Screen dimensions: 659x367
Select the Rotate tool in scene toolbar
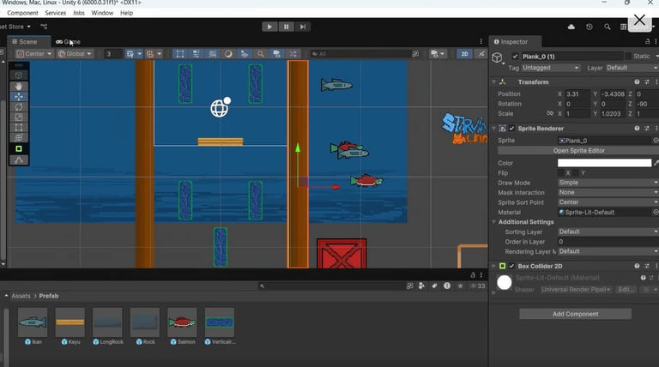[19, 107]
